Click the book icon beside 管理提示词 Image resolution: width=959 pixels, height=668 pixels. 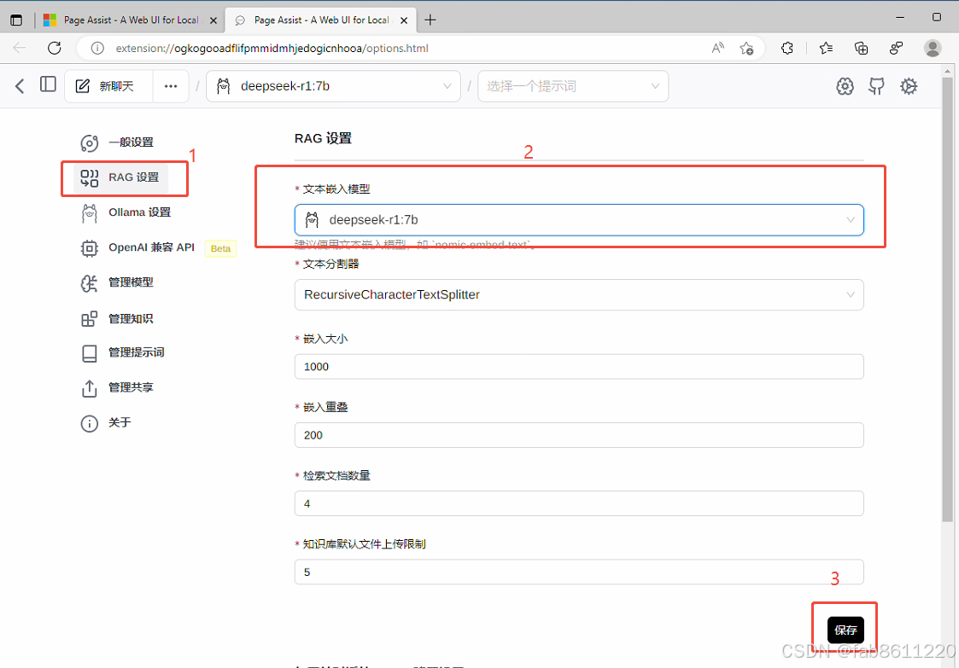click(x=90, y=353)
